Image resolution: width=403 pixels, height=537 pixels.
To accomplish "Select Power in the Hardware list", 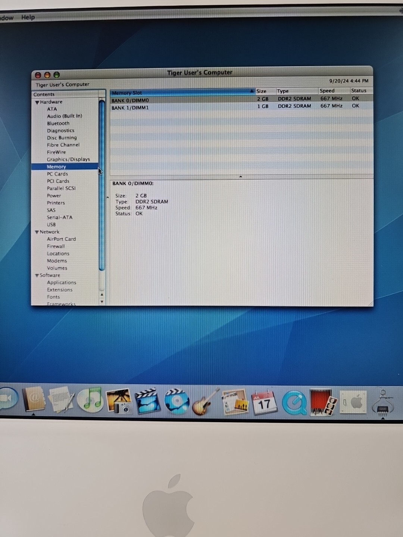I will click(54, 196).
